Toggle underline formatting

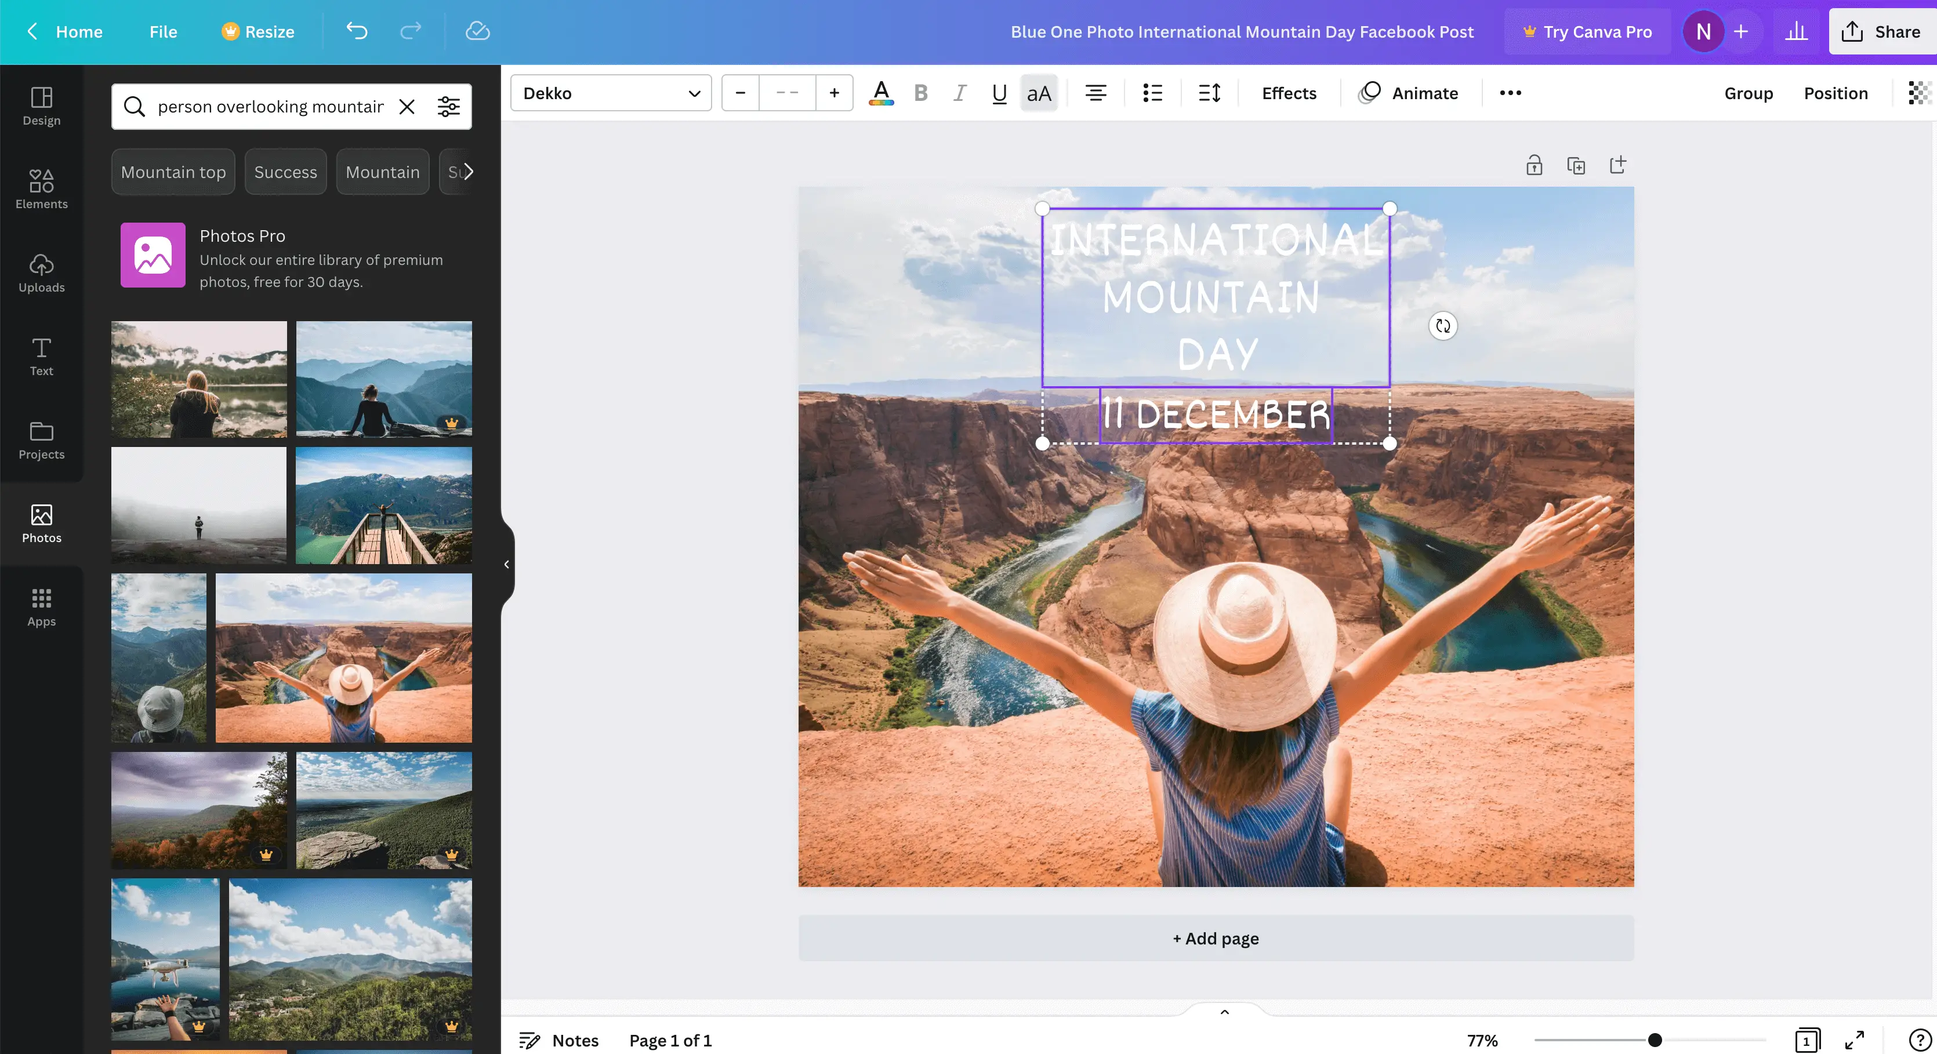pyautogui.click(x=999, y=92)
